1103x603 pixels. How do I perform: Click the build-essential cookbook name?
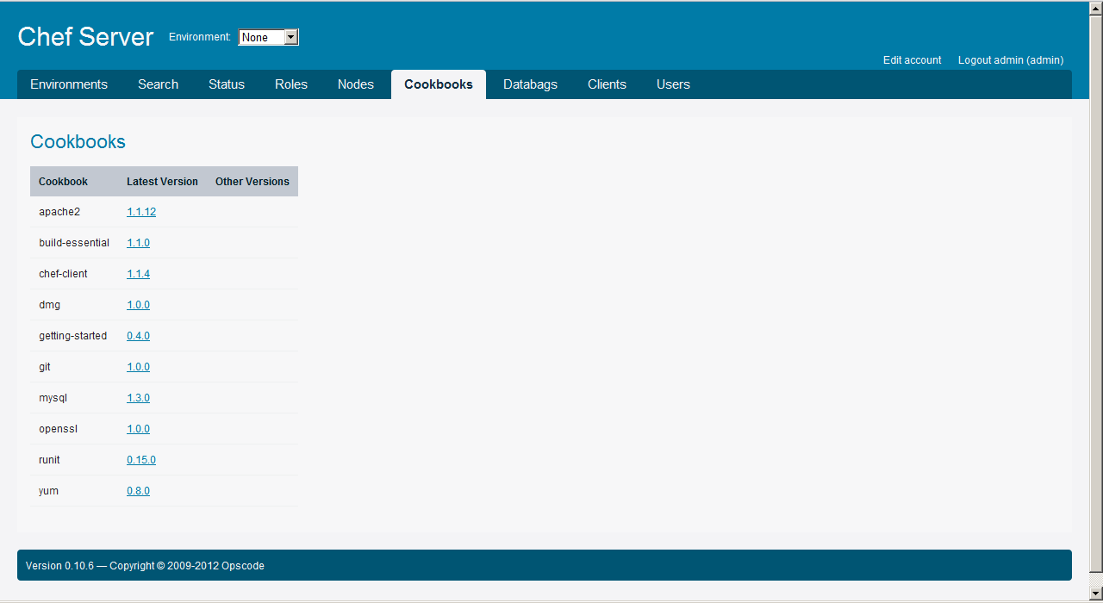point(74,243)
